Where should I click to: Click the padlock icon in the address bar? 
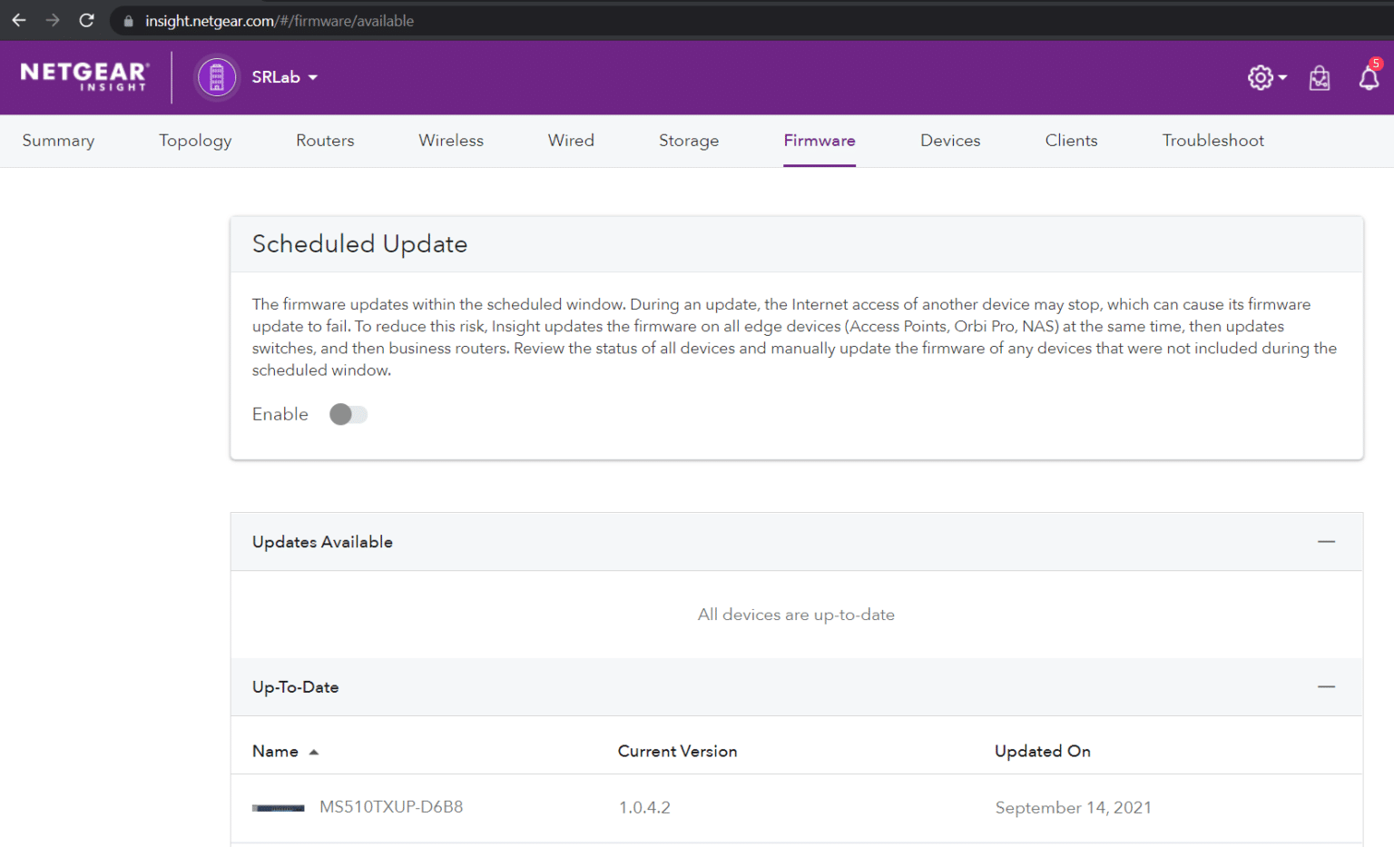(128, 21)
